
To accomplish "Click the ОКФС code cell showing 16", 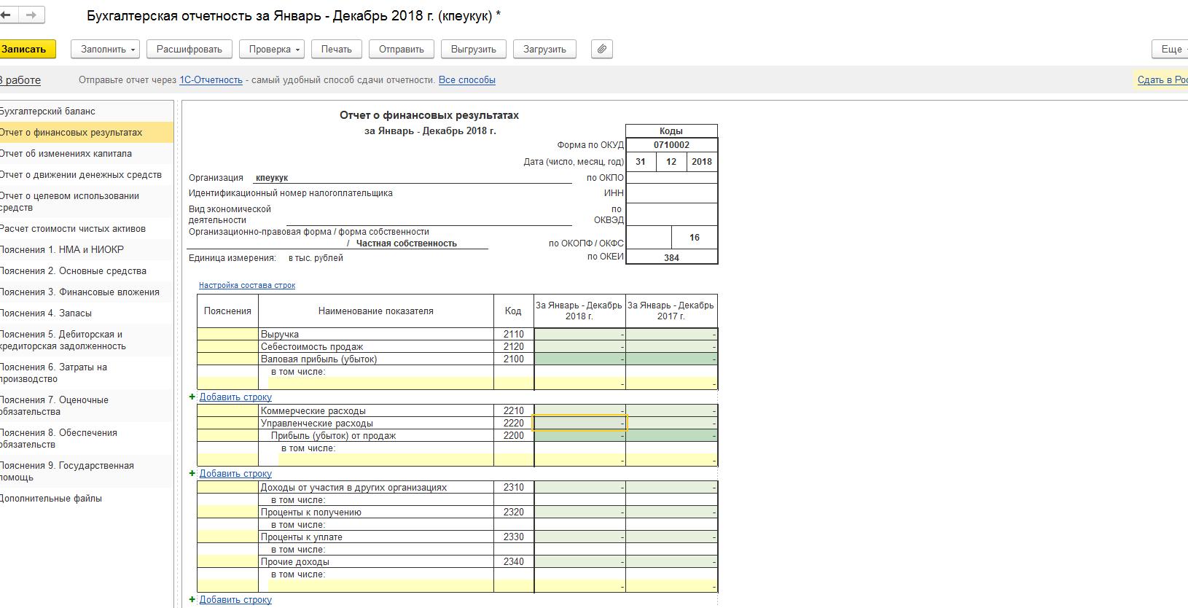I will click(x=695, y=238).
